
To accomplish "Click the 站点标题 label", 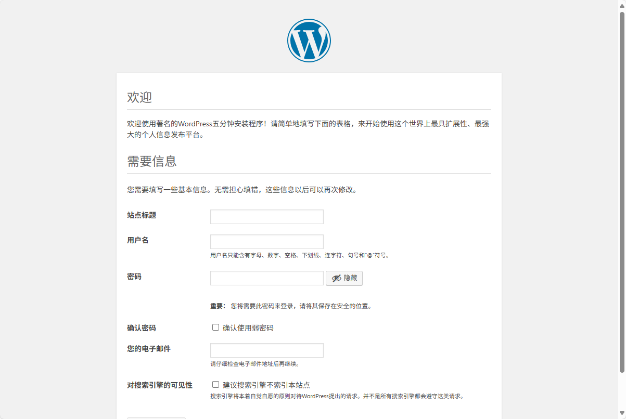I will coord(142,215).
